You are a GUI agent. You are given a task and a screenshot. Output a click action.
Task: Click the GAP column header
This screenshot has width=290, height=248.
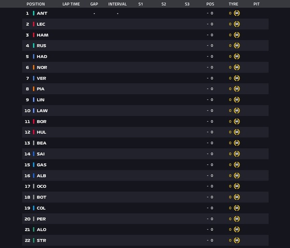pyautogui.click(x=94, y=4)
